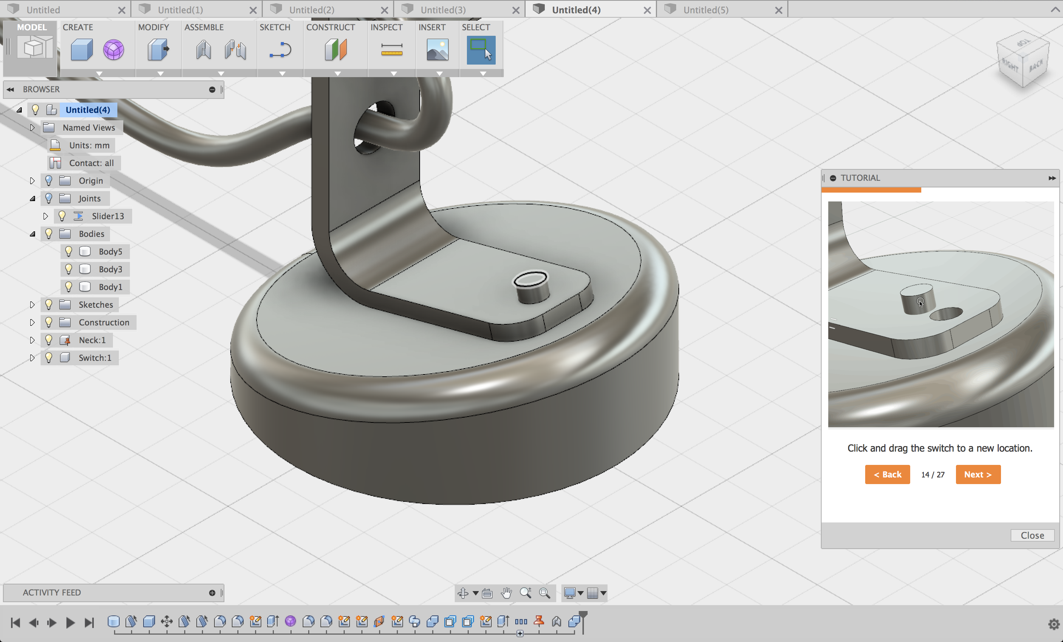Hide the Sketches folder with its bulb
1063x642 pixels.
[48, 304]
